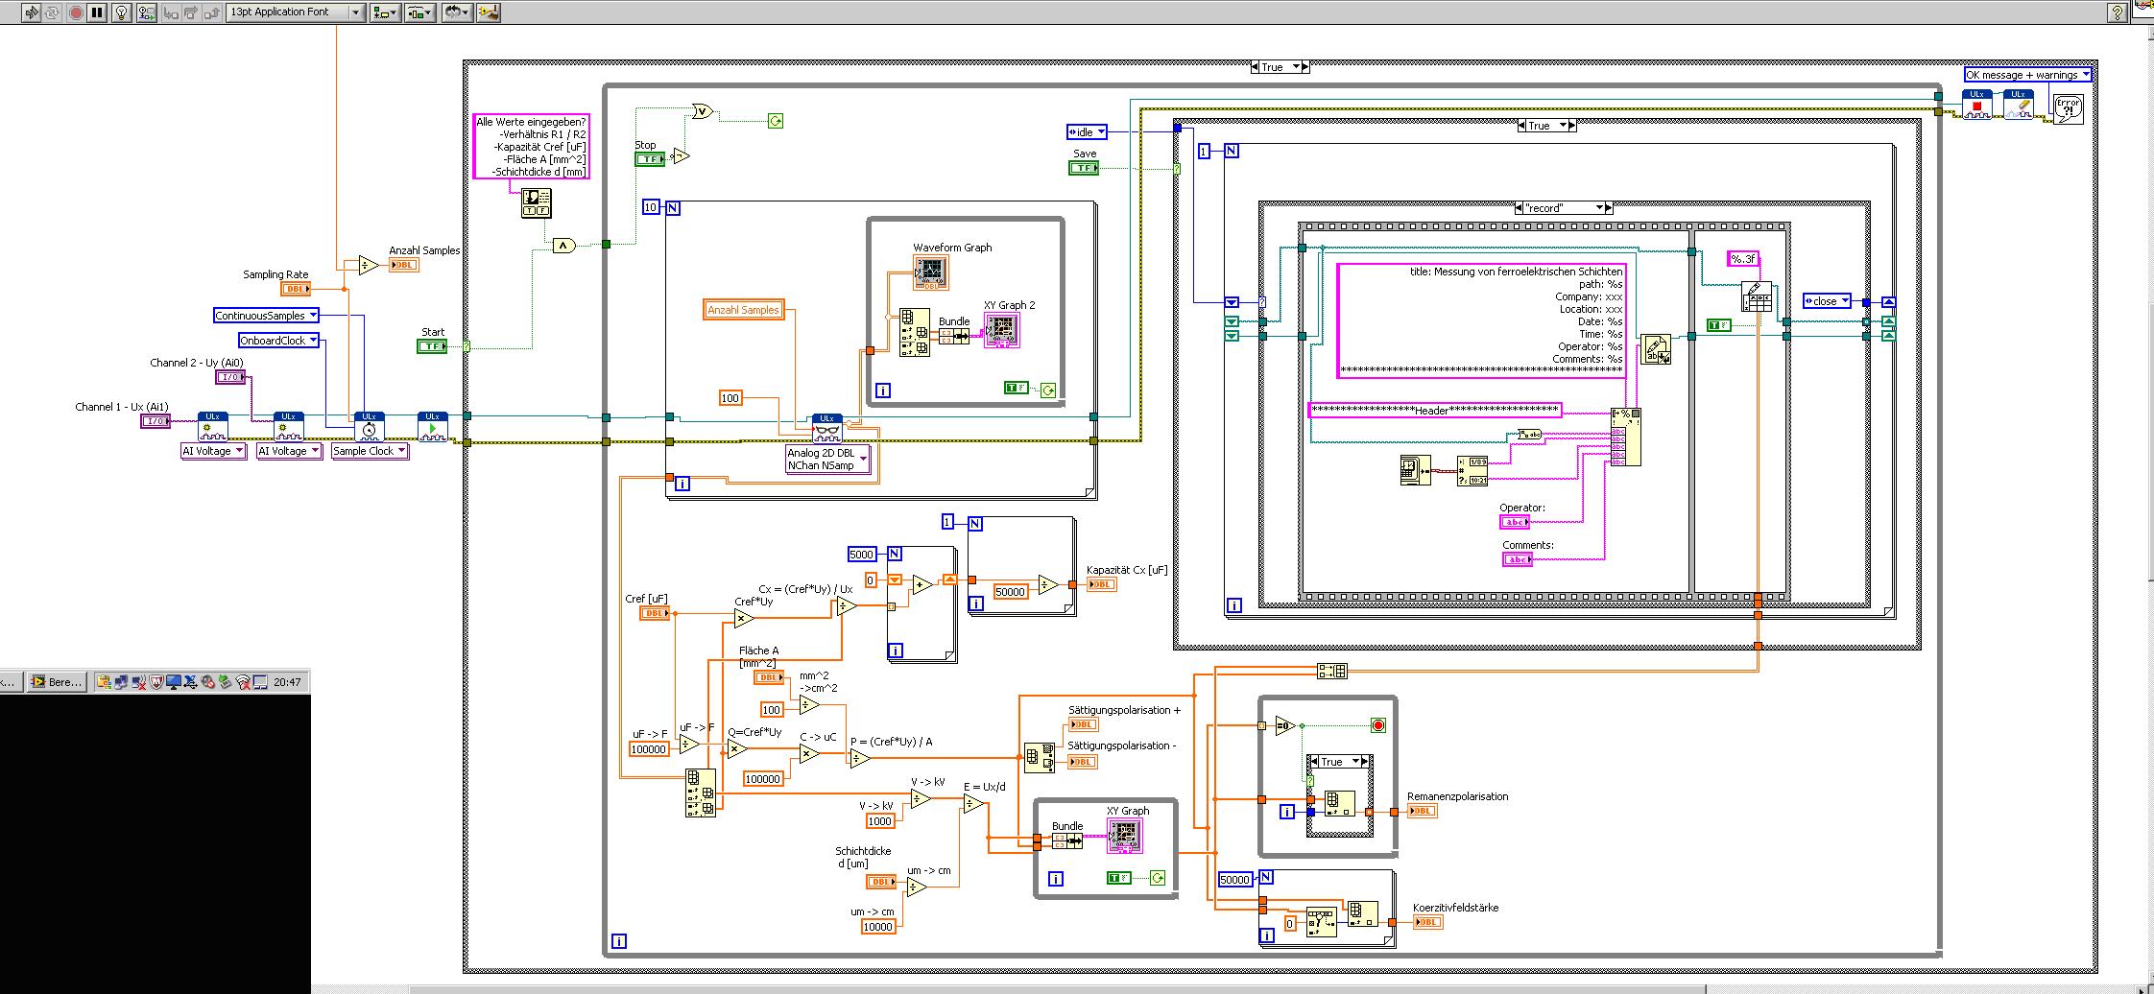
Task: Select the XY Graph 2 terminal
Action: [x=1002, y=330]
